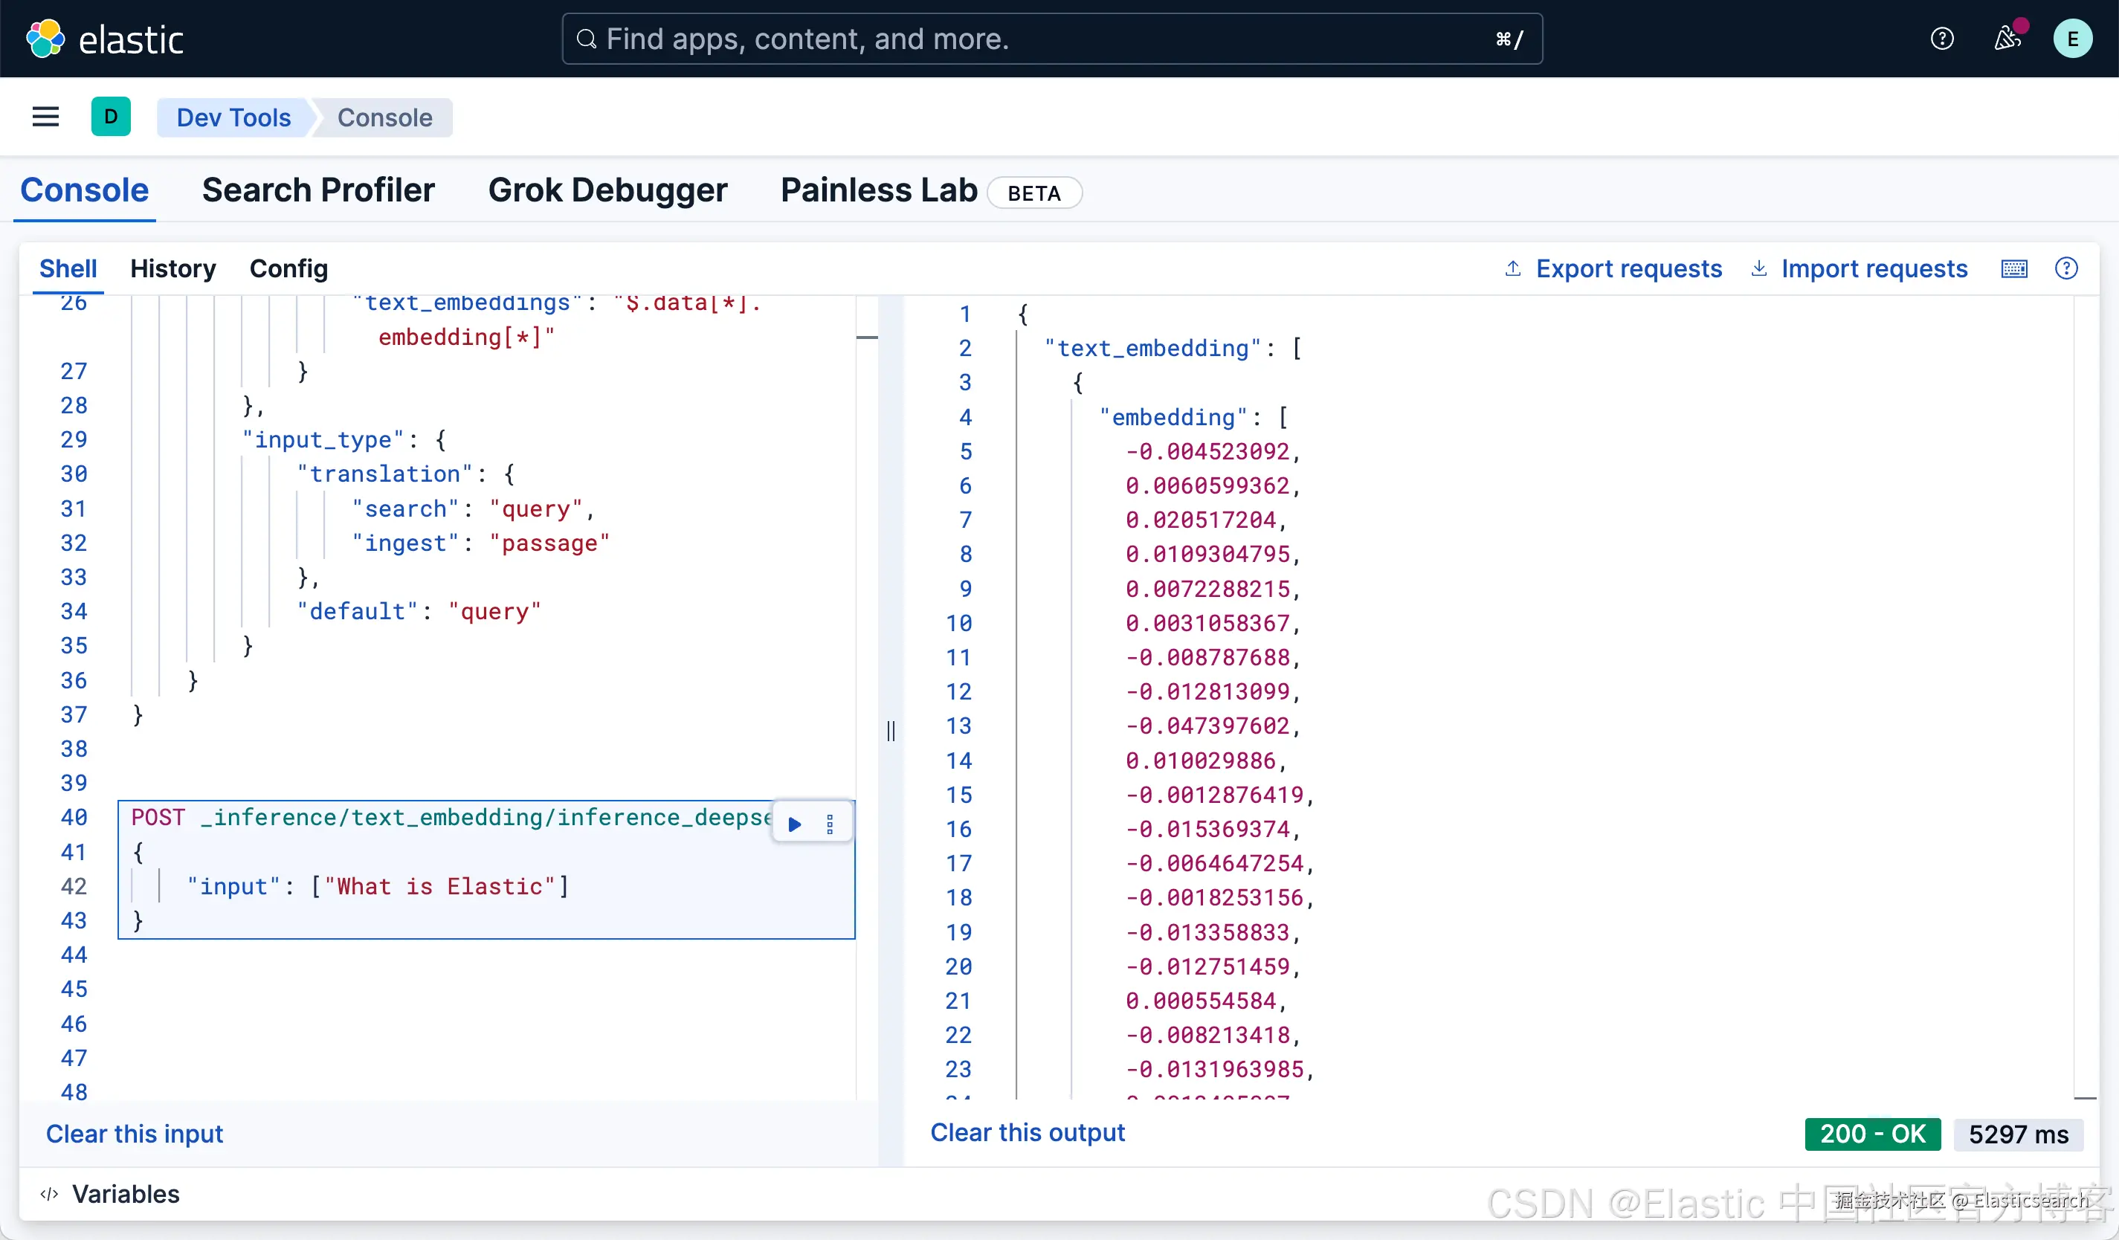Run the POST inference request
2119x1240 pixels.
coord(795,824)
